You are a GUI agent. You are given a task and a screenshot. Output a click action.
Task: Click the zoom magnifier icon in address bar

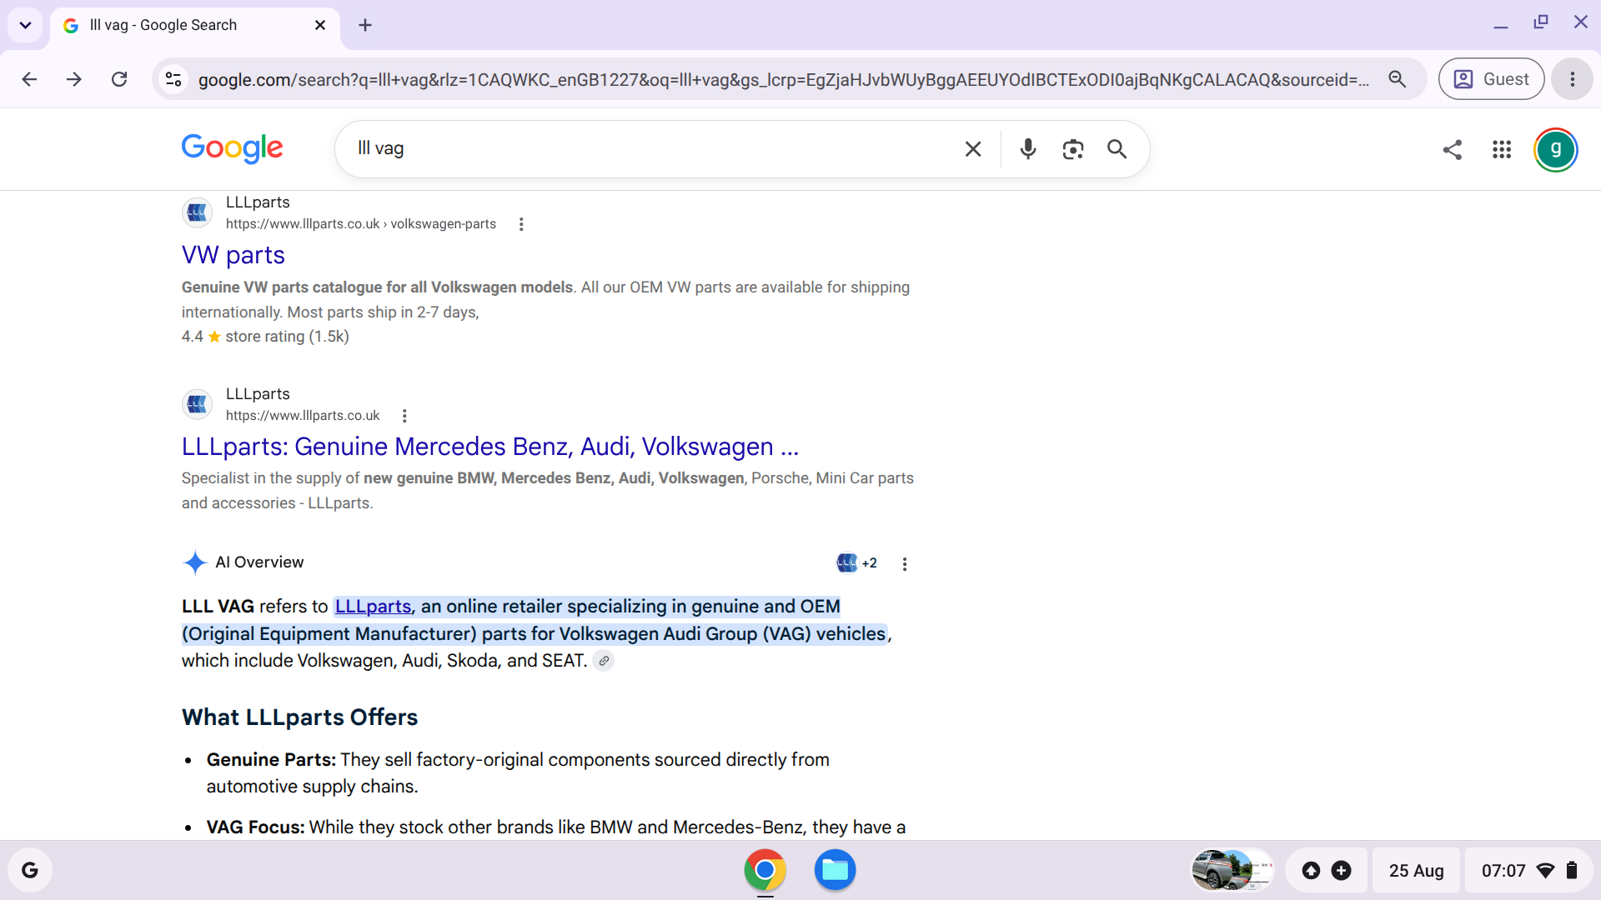[1398, 79]
